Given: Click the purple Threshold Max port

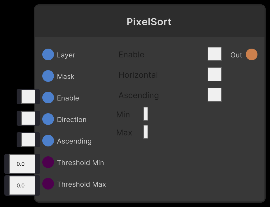Looking at the screenshot, I should click(48, 184).
